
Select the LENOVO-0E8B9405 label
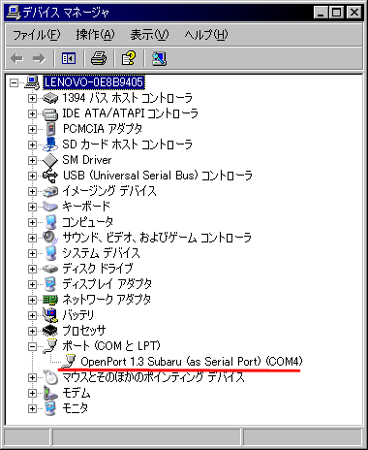coord(94,82)
